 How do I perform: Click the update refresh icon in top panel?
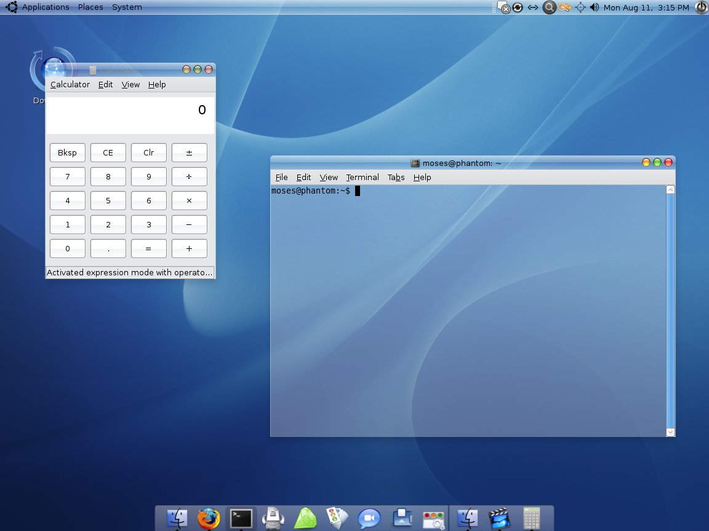click(x=518, y=7)
